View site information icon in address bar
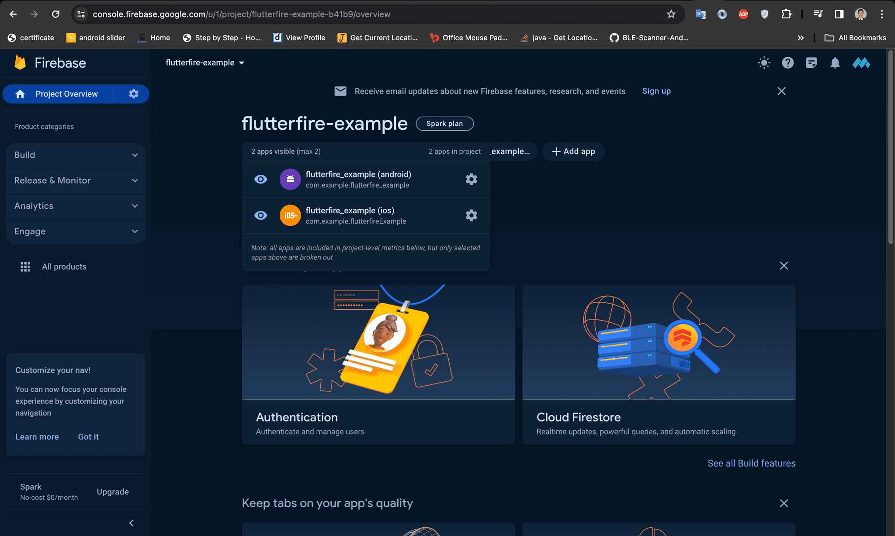The height and width of the screenshot is (536, 895). point(81,14)
